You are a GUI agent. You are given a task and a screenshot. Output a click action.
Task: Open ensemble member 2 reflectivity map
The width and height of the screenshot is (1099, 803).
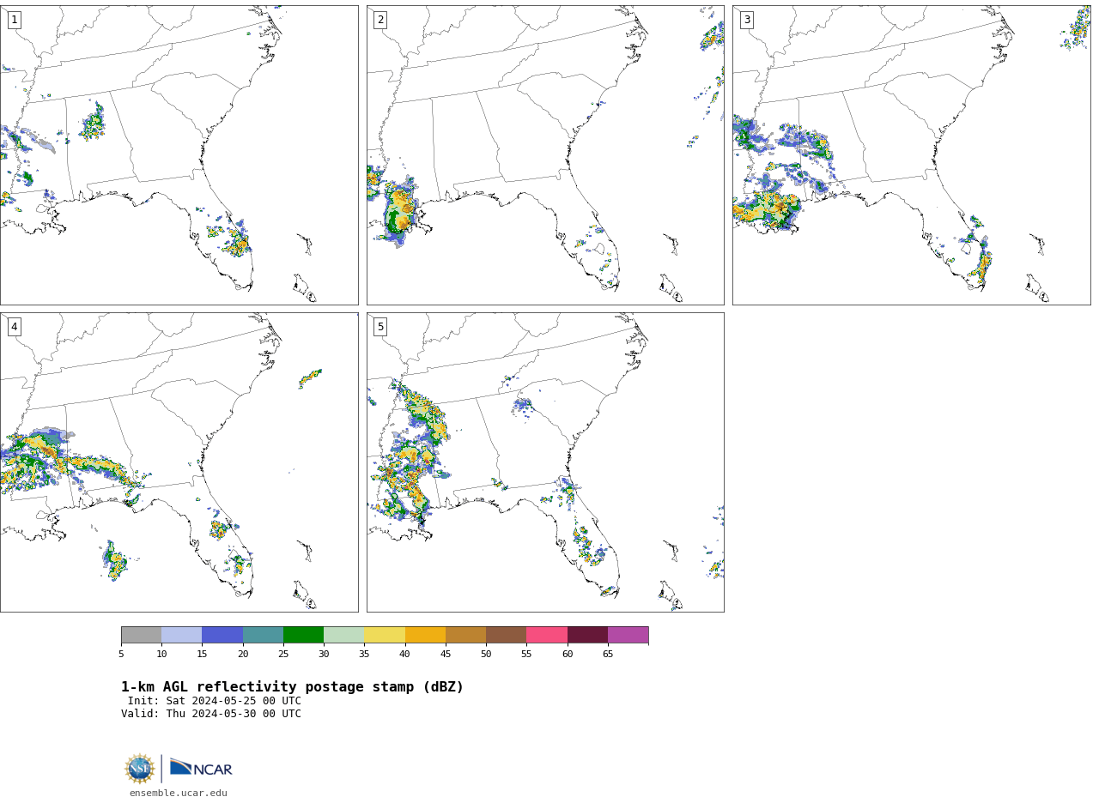point(545,155)
